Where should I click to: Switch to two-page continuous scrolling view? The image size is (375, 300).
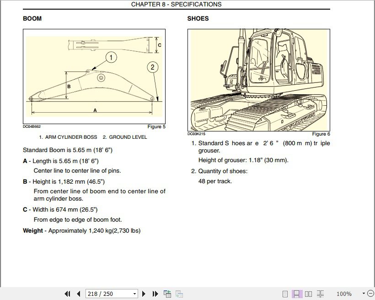320,294
